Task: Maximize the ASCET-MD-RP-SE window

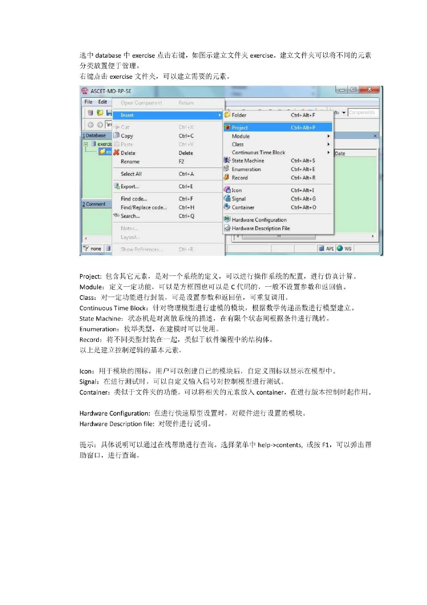Action: pos(353,91)
